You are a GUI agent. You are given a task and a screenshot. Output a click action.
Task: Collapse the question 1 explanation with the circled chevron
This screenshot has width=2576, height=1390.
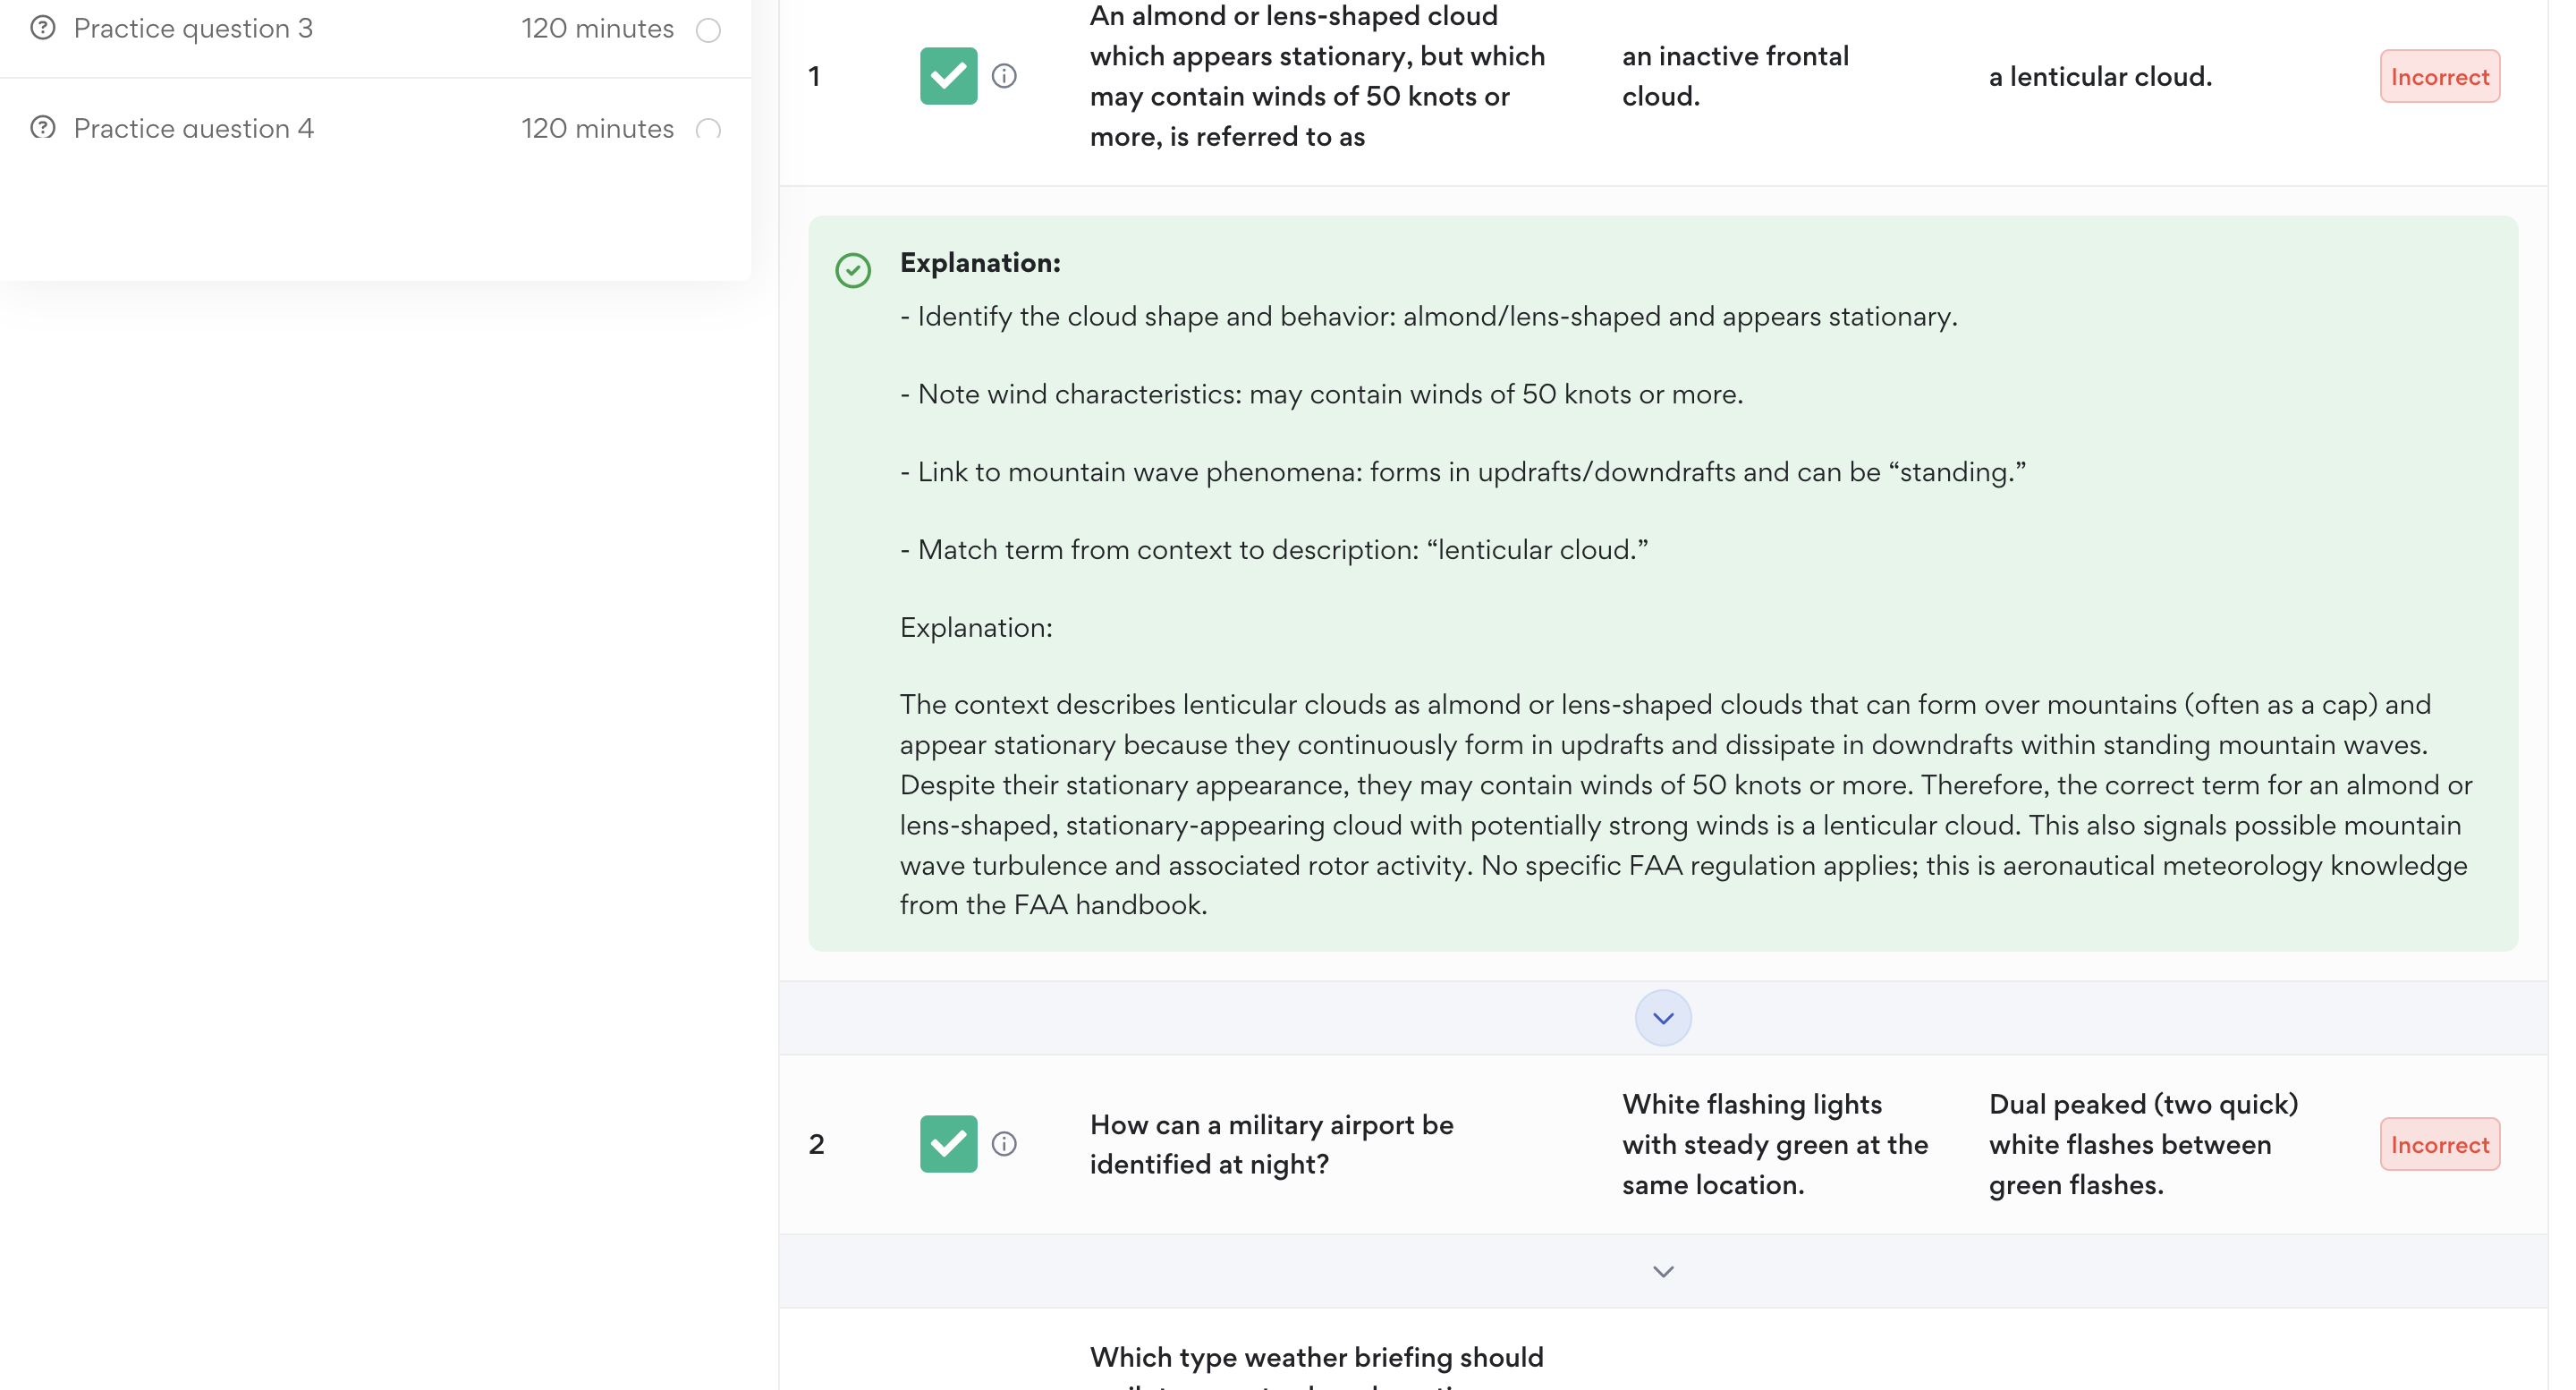[x=1662, y=1018]
